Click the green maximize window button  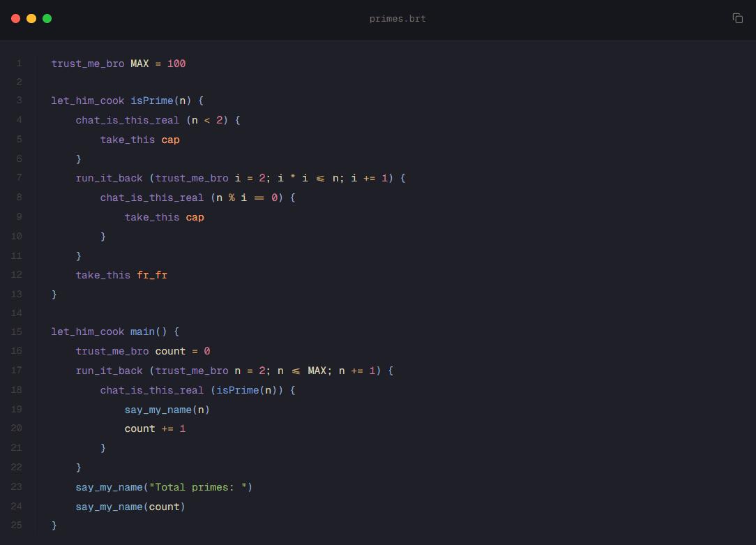tap(47, 18)
